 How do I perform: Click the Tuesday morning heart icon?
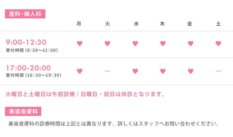[107, 43]
